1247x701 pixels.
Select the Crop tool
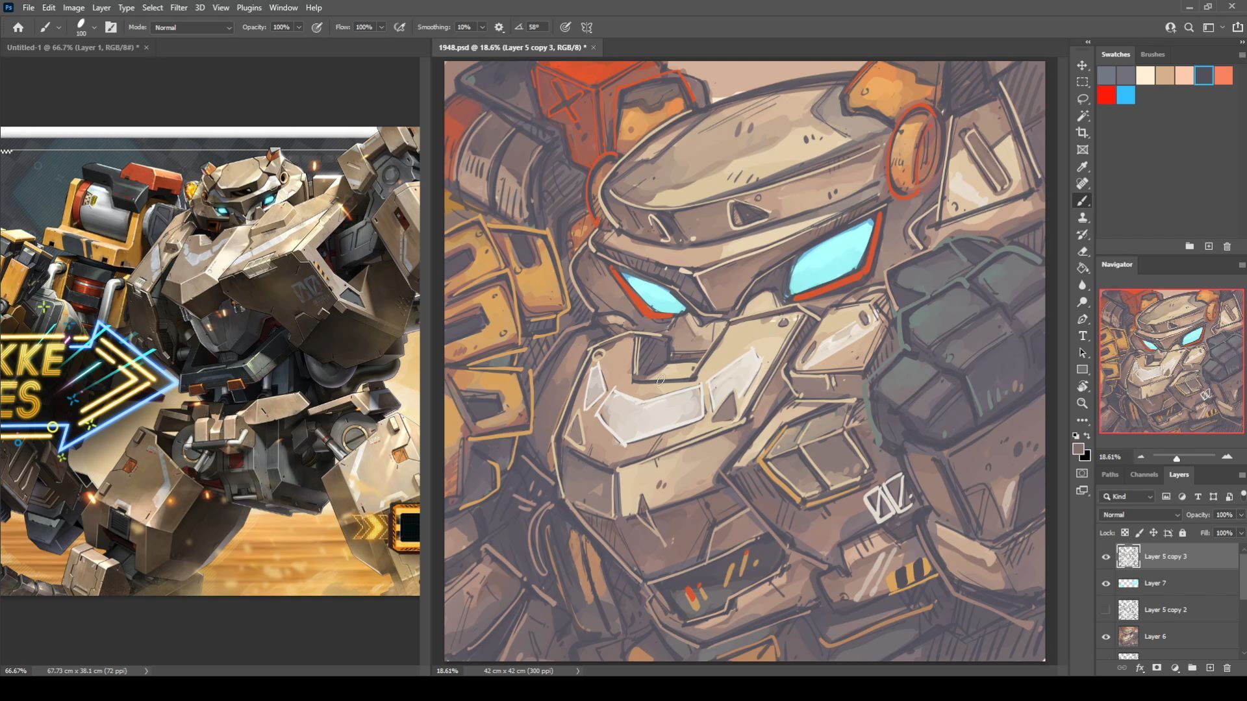coord(1082,132)
